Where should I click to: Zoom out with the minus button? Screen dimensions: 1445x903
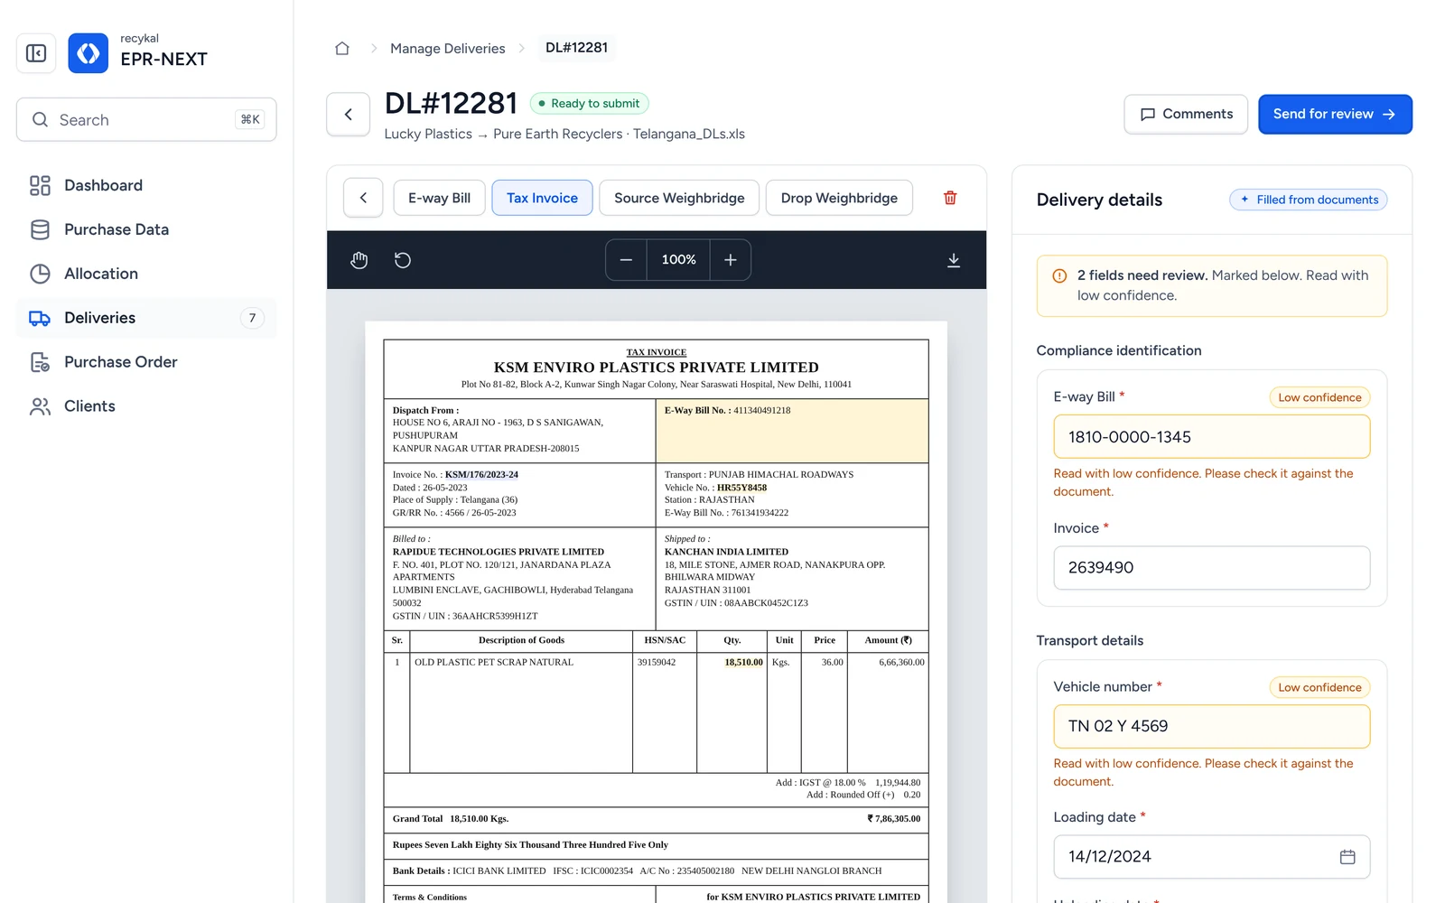pos(626,260)
